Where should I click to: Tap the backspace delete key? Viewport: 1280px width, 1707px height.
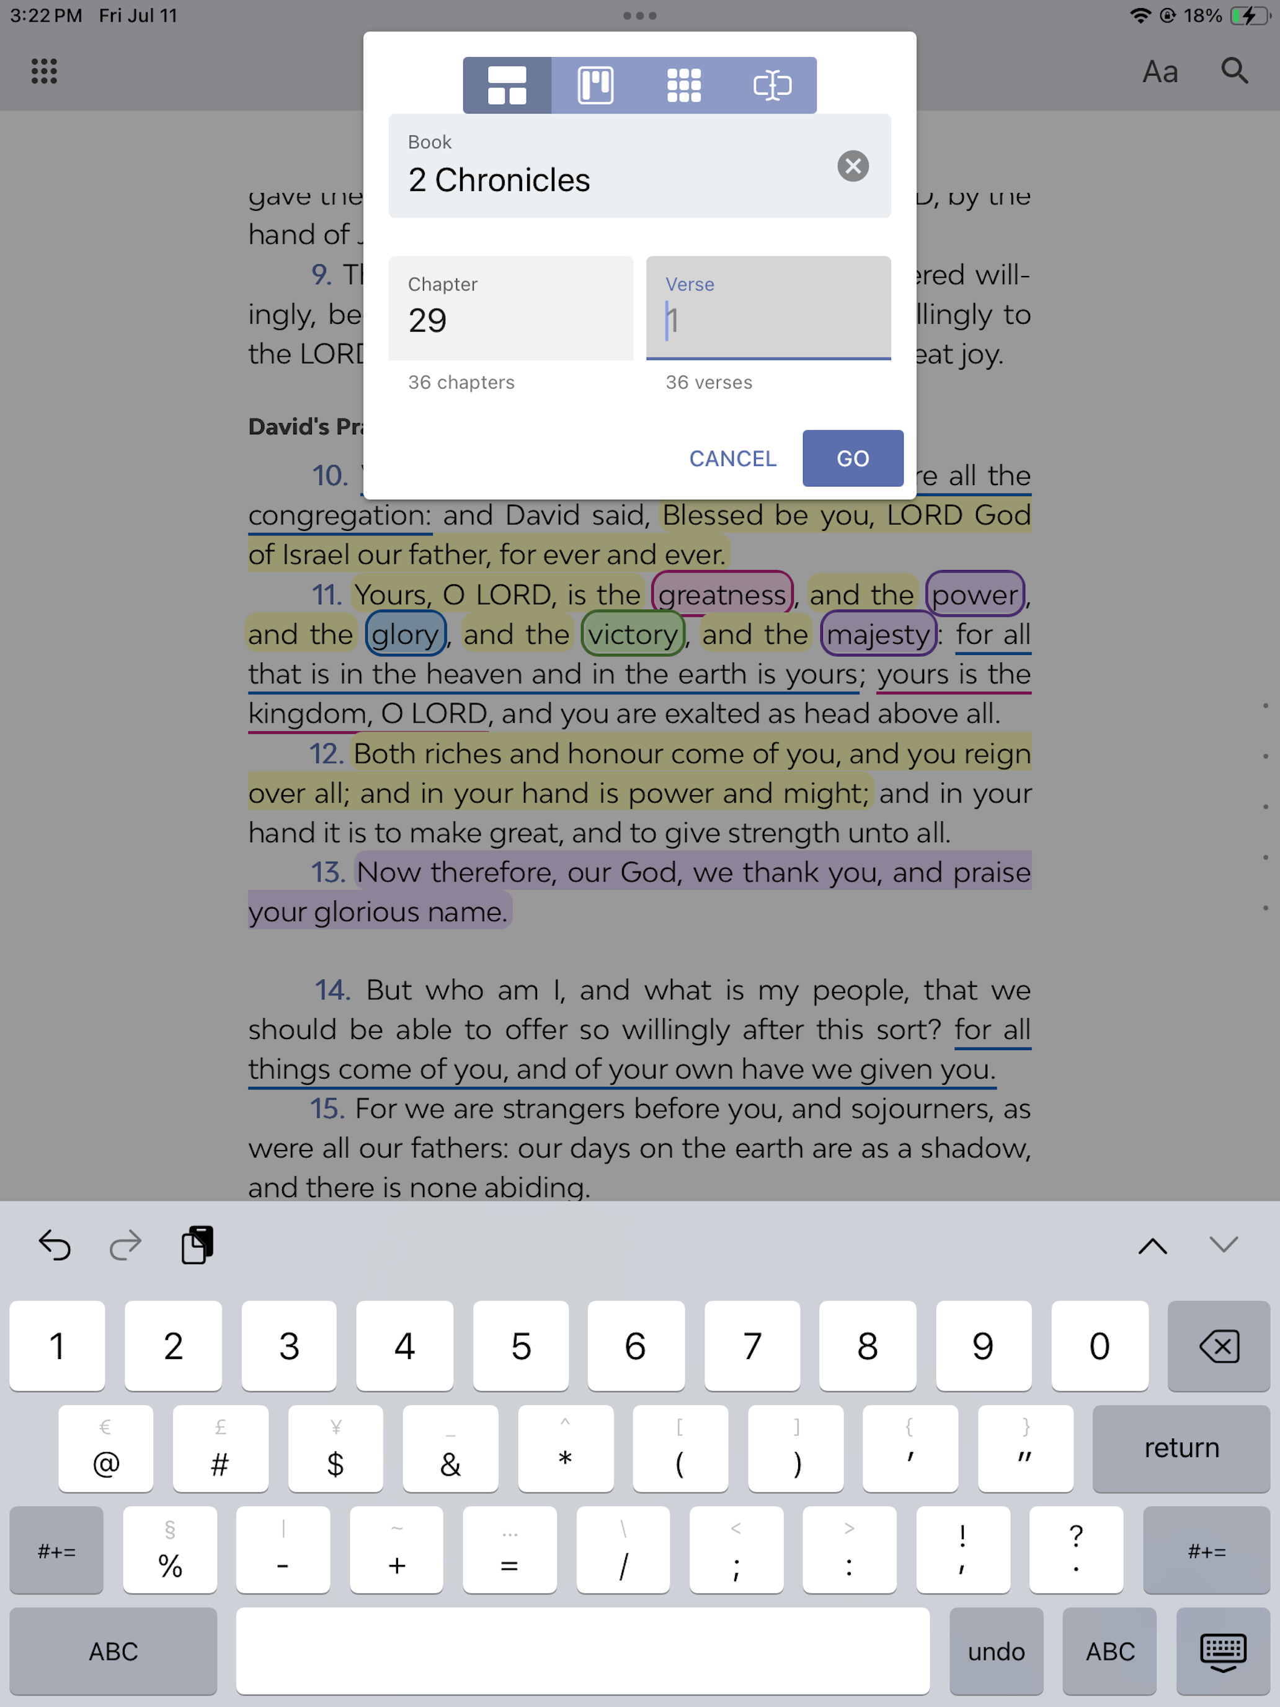click(1218, 1346)
